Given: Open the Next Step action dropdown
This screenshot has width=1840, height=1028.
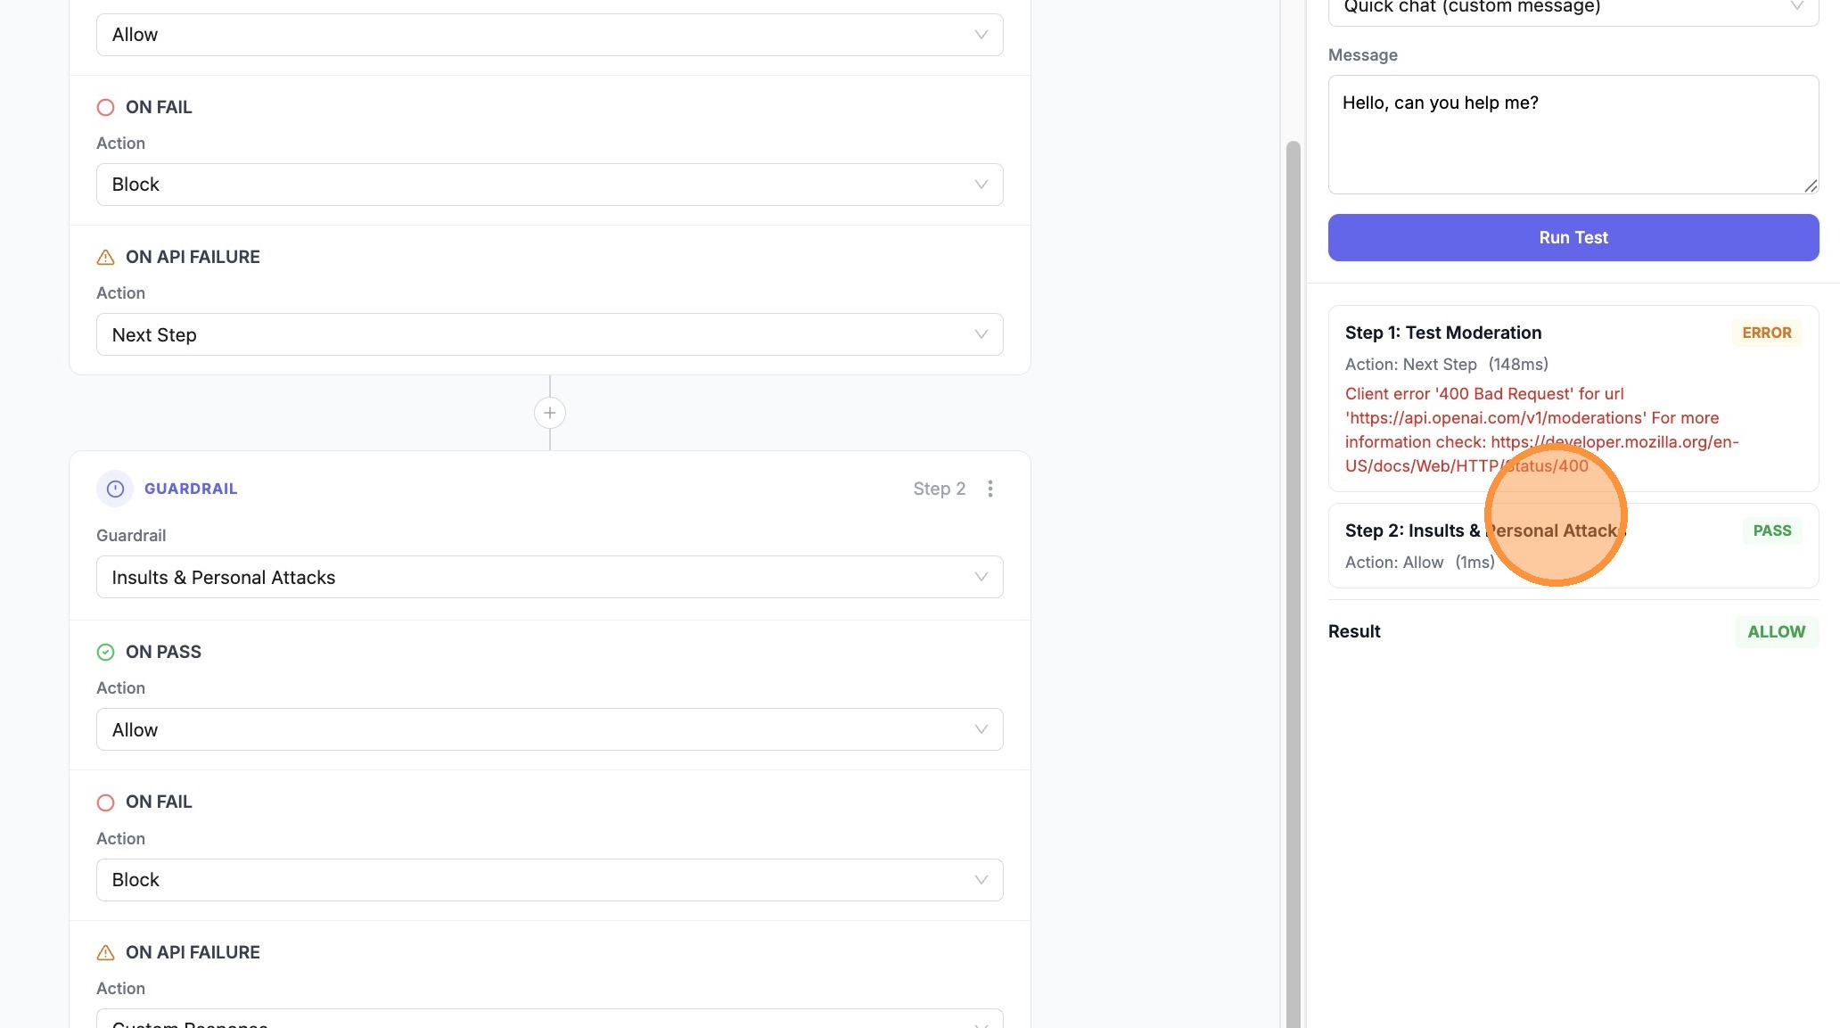Looking at the screenshot, I should (549, 335).
